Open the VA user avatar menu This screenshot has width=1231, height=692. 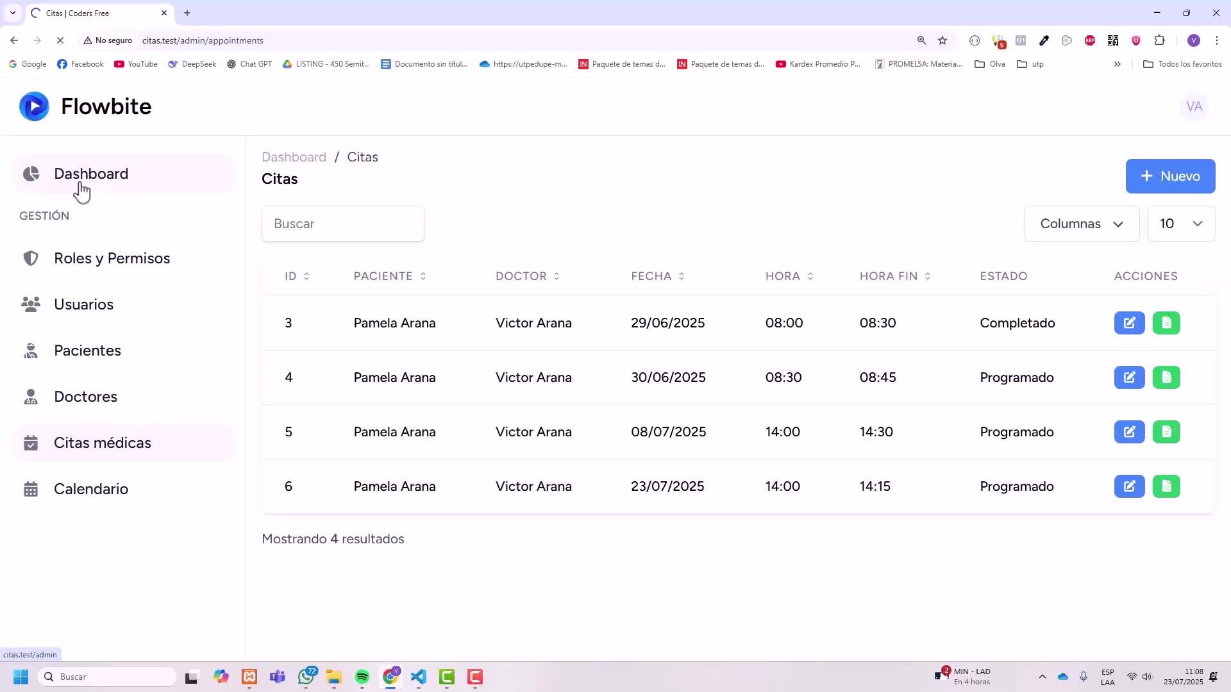pyautogui.click(x=1194, y=106)
